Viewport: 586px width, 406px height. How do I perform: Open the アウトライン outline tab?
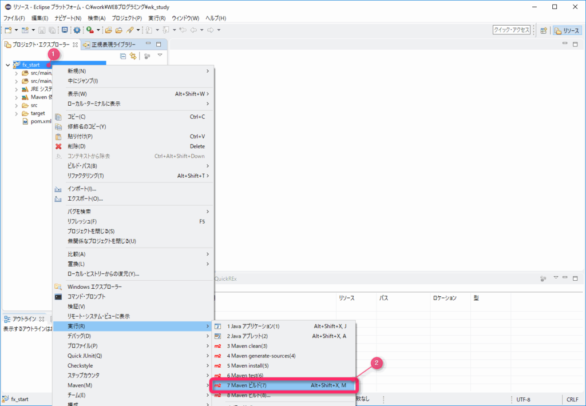click(24, 319)
